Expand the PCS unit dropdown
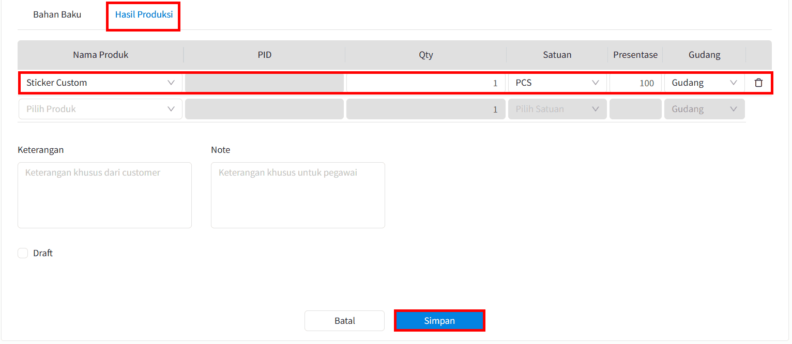Image resolution: width=792 pixels, height=344 pixels. (x=557, y=83)
